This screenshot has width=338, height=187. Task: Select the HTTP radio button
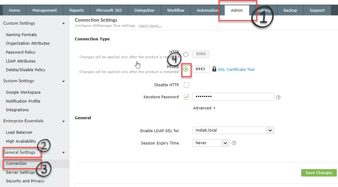pos(186,55)
